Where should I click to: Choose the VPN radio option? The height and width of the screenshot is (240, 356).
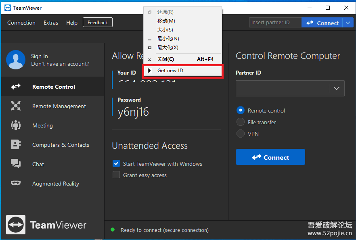(241, 134)
